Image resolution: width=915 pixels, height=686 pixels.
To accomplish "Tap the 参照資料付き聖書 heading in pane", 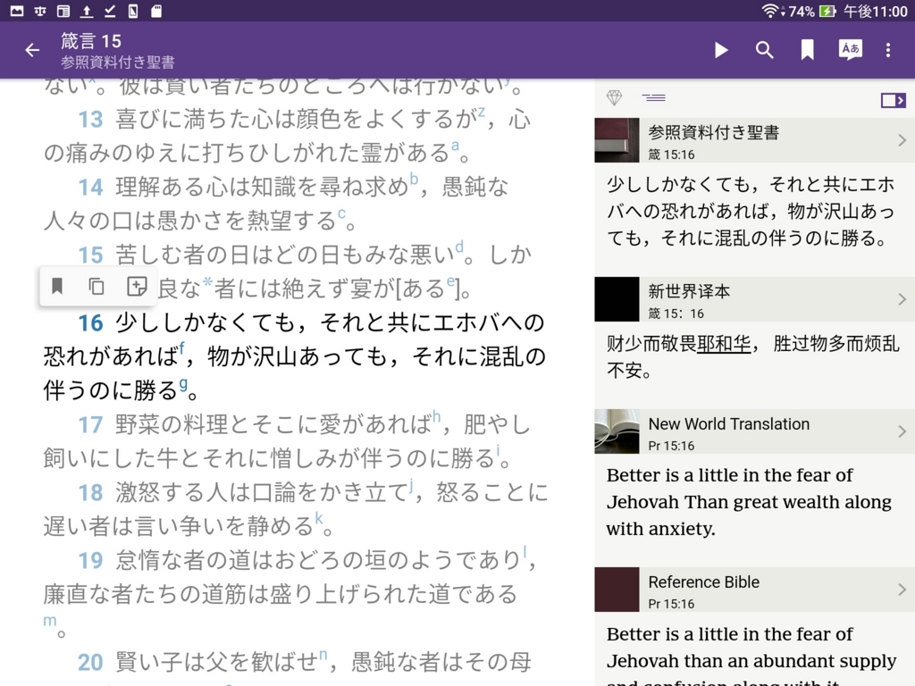I will click(714, 132).
